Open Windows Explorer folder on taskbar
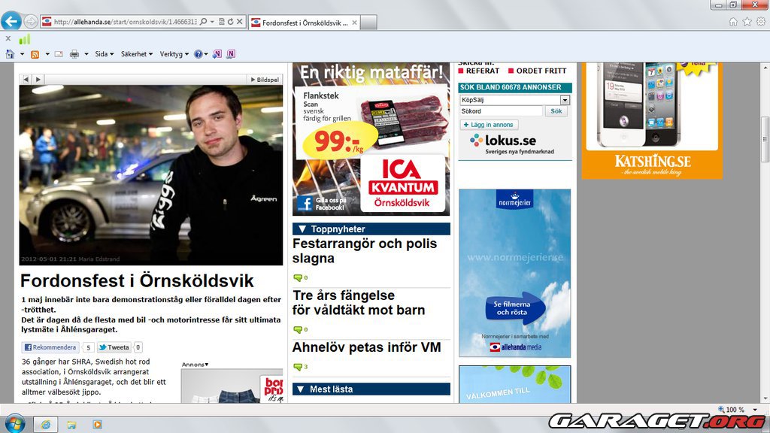 point(71,424)
